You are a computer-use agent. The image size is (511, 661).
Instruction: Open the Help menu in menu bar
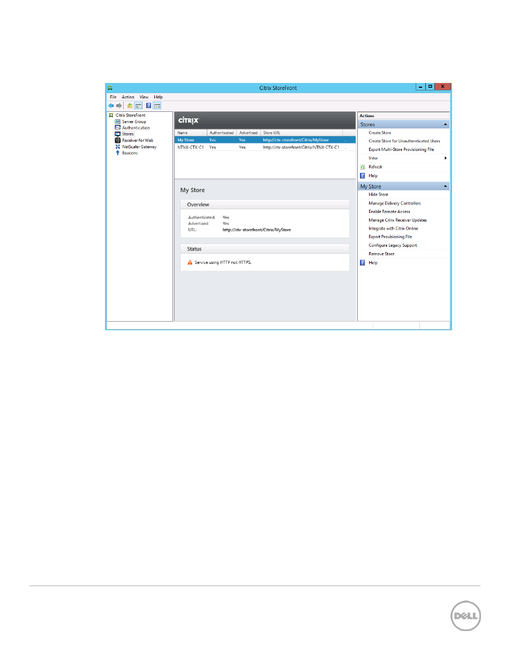(158, 97)
